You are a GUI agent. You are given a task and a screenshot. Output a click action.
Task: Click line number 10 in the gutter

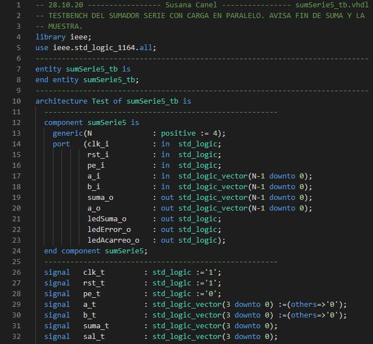16,101
